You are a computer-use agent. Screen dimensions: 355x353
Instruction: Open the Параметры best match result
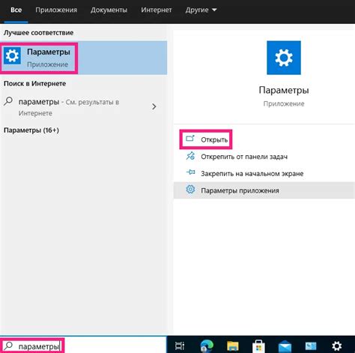(x=83, y=58)
